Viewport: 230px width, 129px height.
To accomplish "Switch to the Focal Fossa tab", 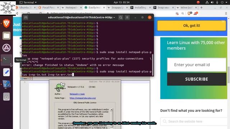I will coord(49,8).
